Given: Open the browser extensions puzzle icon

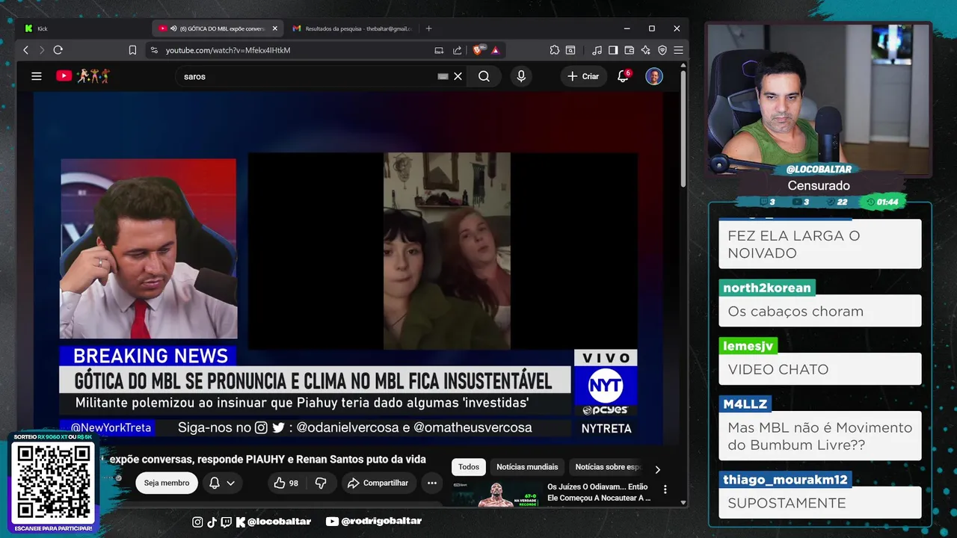Looking at the screenshot, I should coord(554,50).
